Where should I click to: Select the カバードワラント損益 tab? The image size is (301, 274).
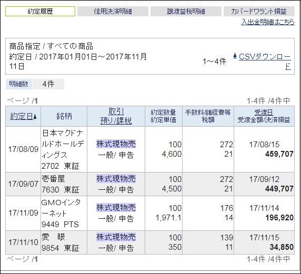(259, 12)
